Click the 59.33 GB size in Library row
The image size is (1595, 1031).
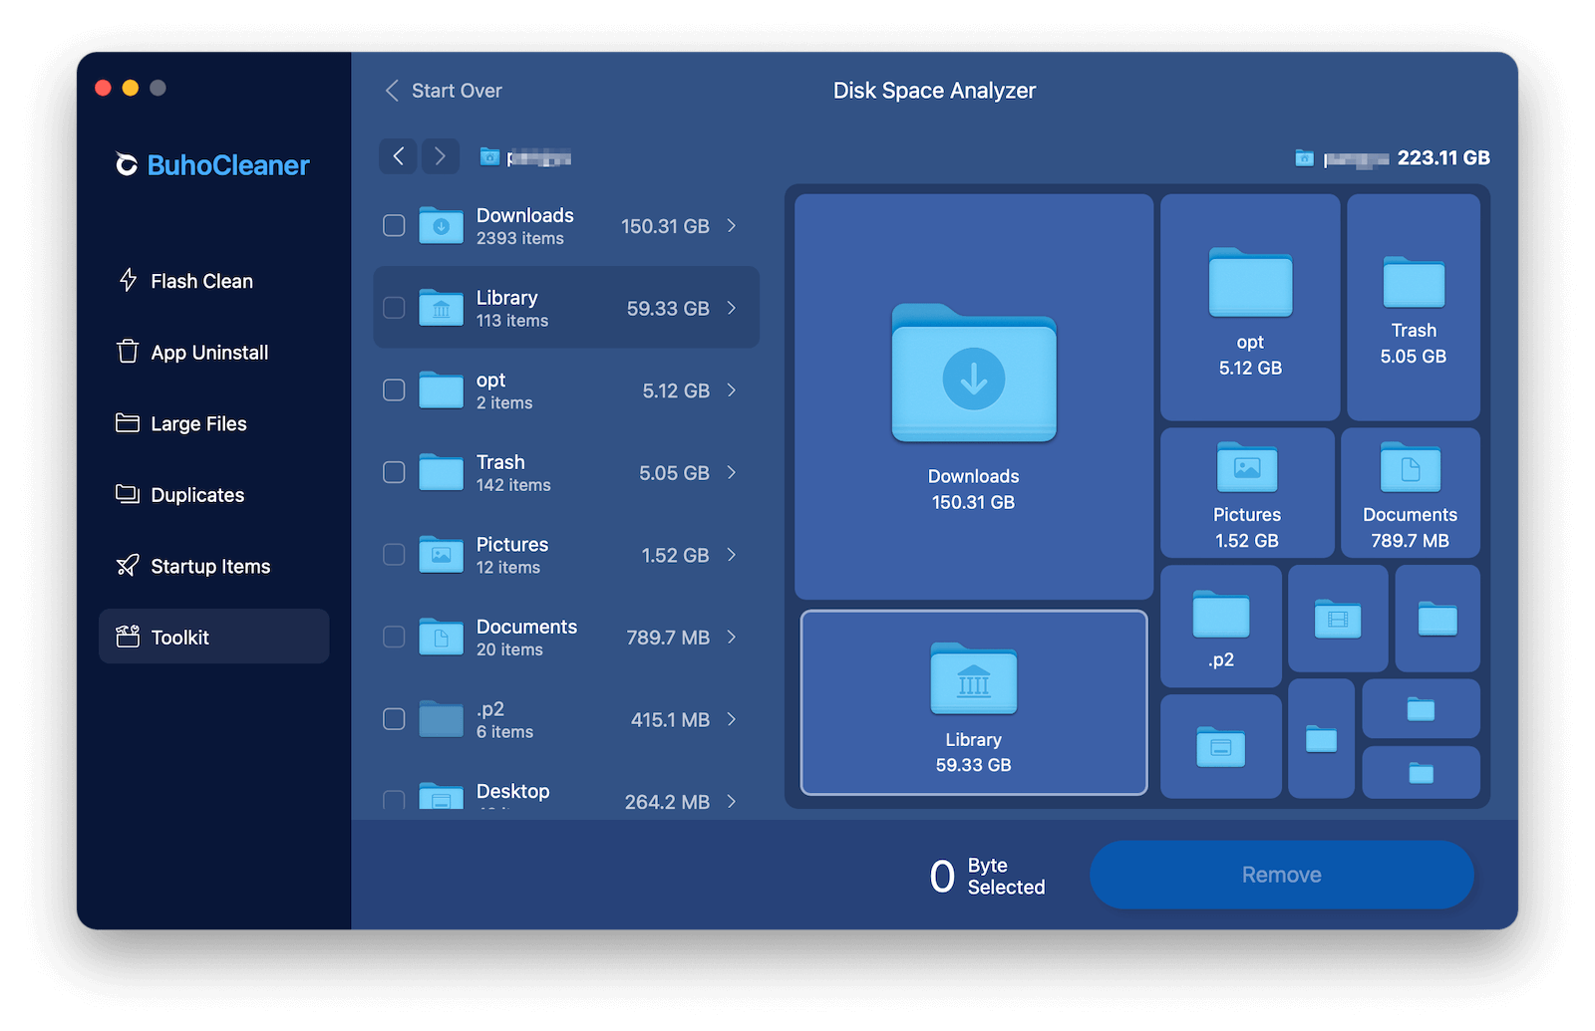point(668,309)
